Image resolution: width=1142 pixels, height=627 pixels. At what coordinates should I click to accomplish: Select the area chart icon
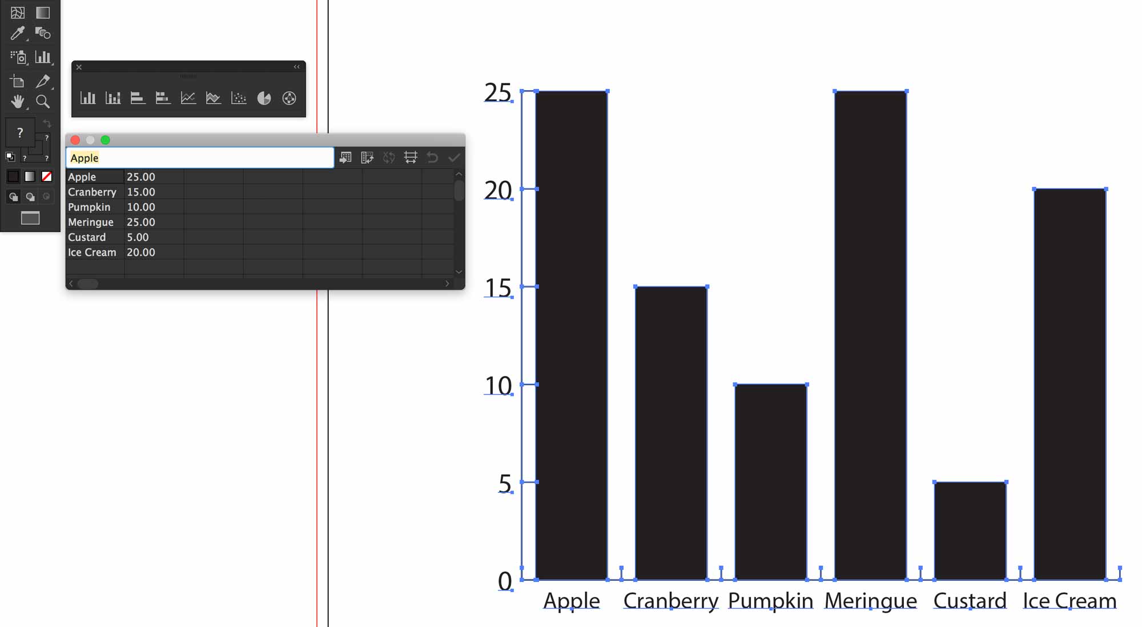tap(213, 98)
